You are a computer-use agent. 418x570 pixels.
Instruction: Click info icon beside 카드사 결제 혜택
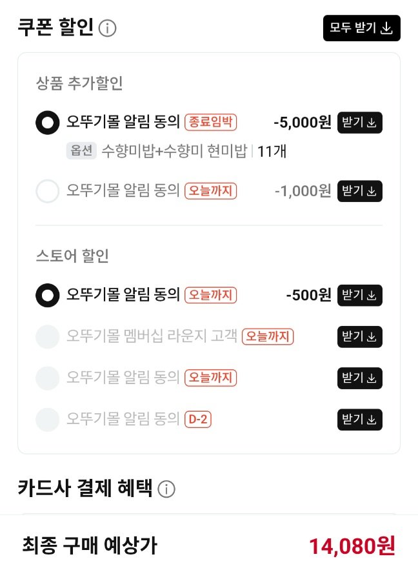click(166, 490)
